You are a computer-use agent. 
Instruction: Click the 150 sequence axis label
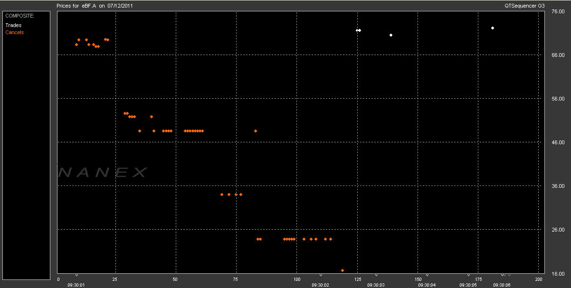click(418, 279)
